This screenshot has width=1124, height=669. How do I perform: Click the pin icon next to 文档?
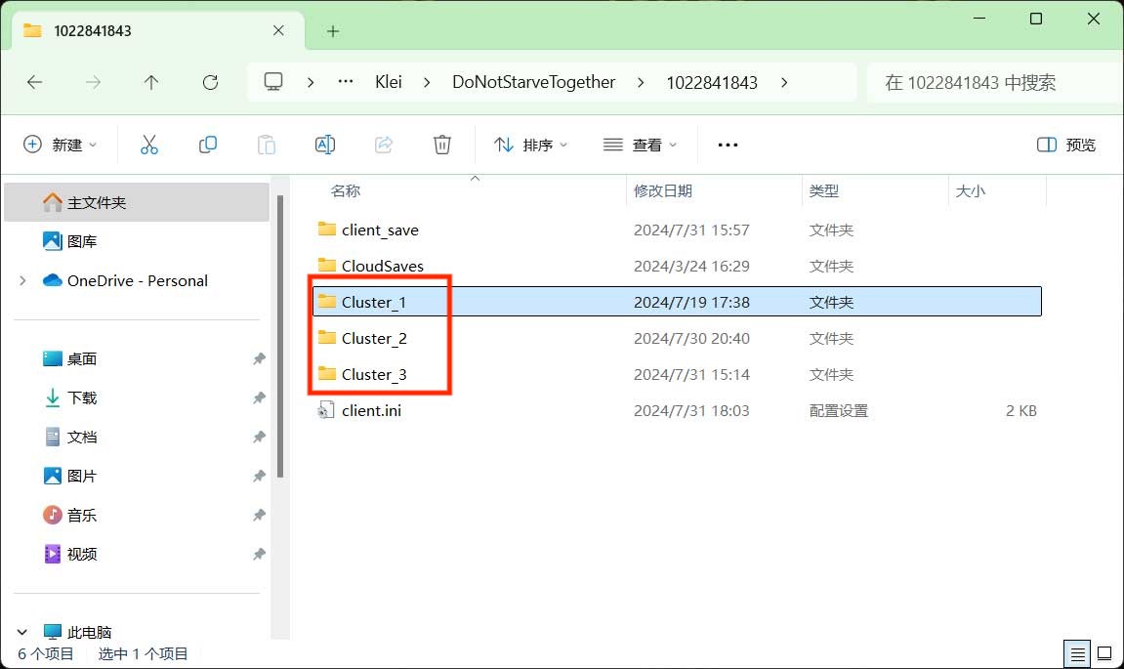(x=259, y=437)
